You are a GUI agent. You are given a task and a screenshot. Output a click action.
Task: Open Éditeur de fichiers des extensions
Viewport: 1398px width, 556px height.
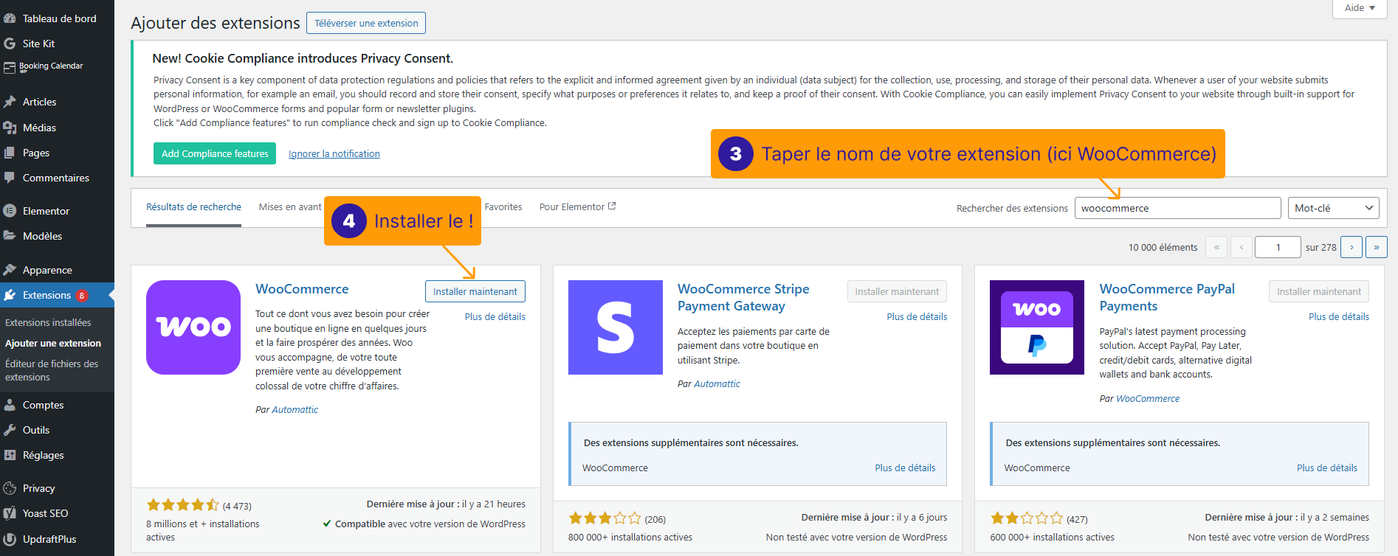(52, 370)
